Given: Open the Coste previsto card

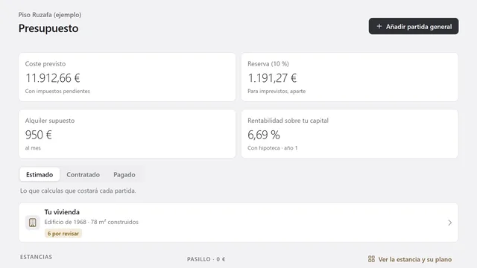Looking at the screenshot, I should point(127,77).
